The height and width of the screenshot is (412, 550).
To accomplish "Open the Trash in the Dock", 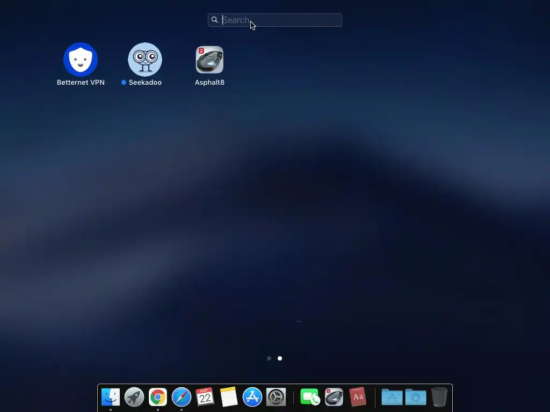I will [x=439, y=397].
